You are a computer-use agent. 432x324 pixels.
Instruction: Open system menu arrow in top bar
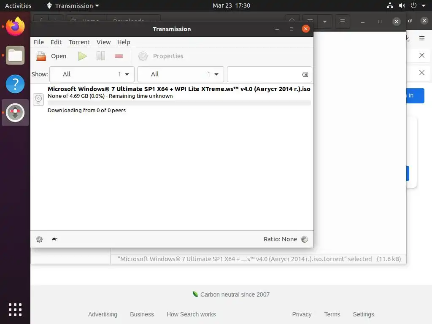(424, 5)
